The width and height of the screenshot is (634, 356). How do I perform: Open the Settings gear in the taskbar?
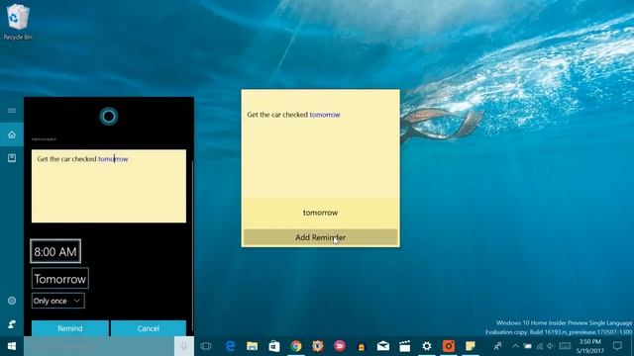[x=427, y=346]
